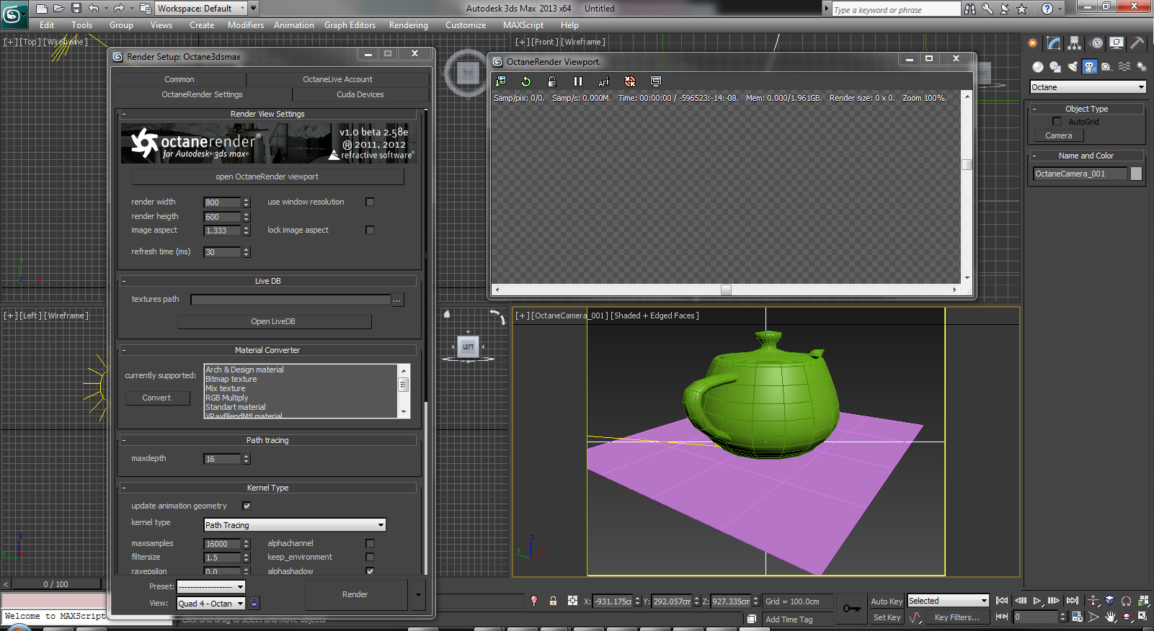Toggle Auto Key animation mode
This screenshot has height=631, width=1154.
[x=887, y=601]
